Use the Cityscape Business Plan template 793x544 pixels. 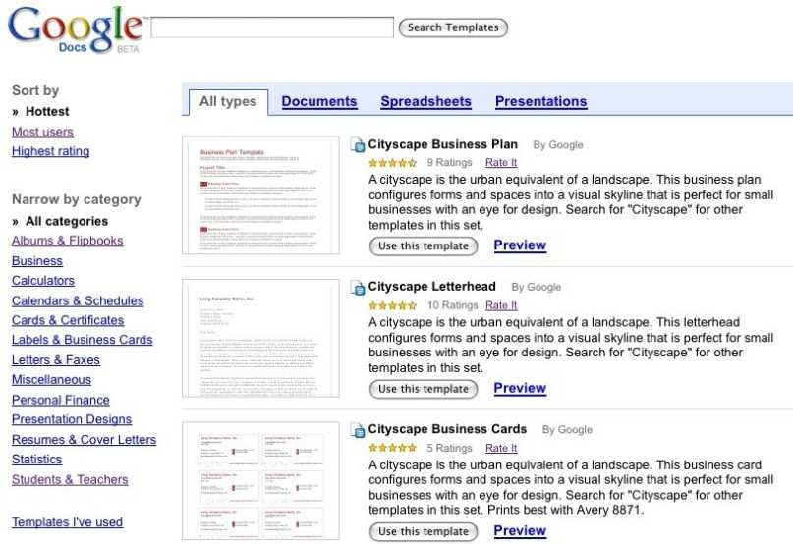coord(424,246)
